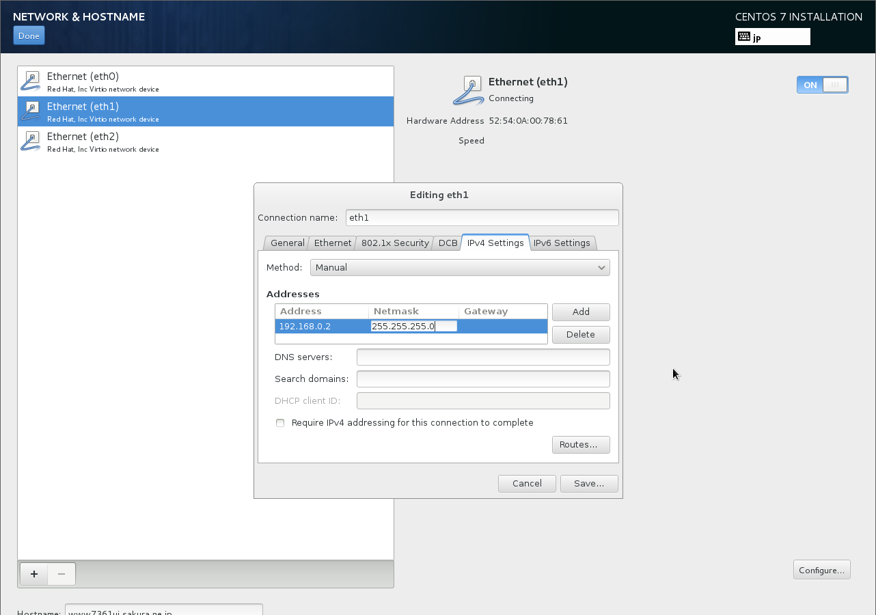Delete the selected address row
Image resolution: width=876 pixels, height=615 pixels.
[580, 335]
